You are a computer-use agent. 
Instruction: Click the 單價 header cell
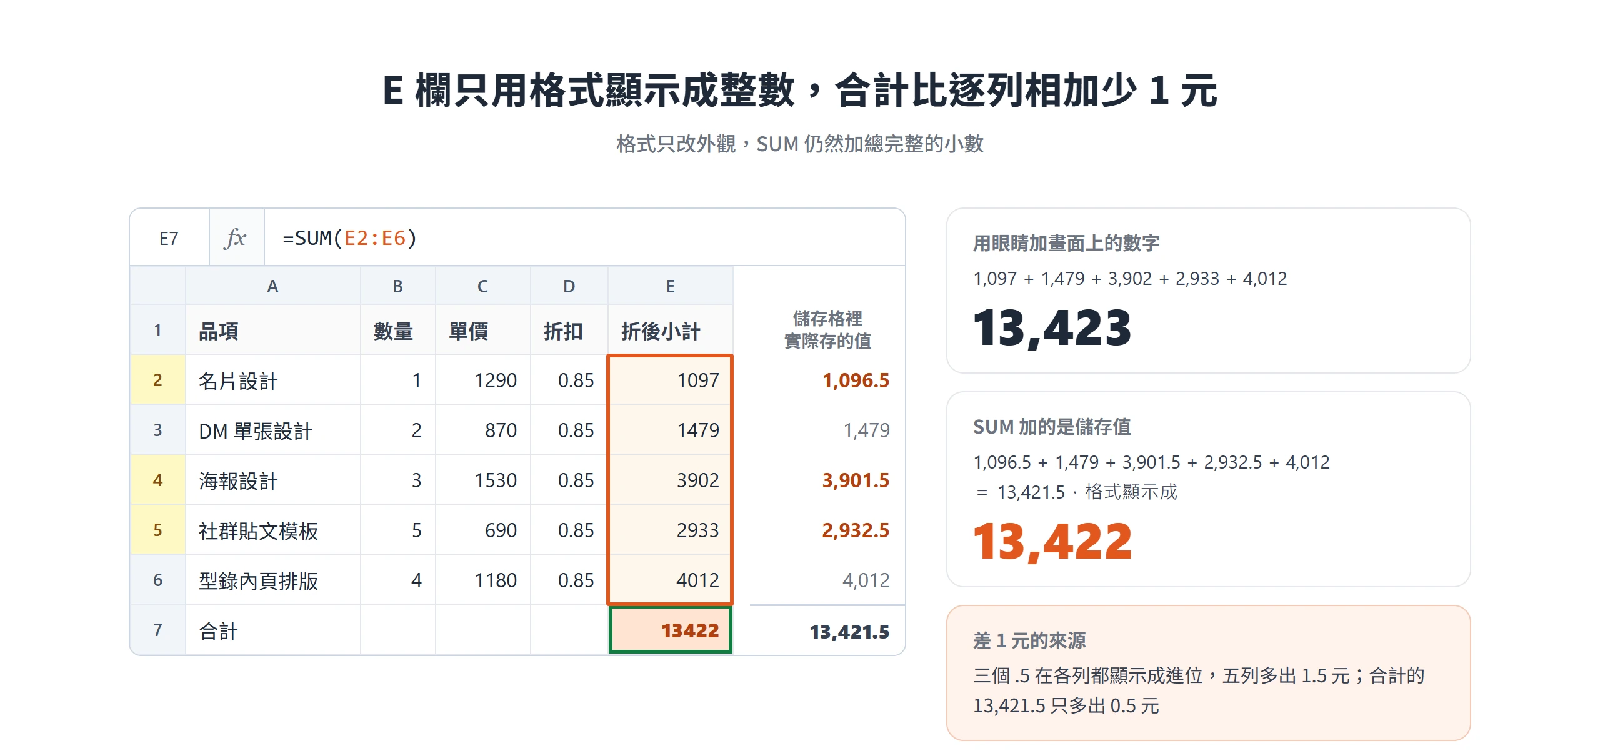coord(482,330)
